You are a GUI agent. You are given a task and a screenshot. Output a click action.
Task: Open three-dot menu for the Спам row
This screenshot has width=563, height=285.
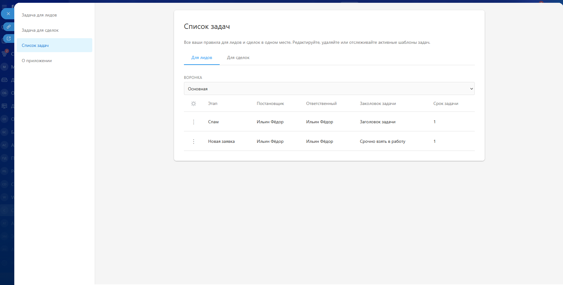(194, 122)
